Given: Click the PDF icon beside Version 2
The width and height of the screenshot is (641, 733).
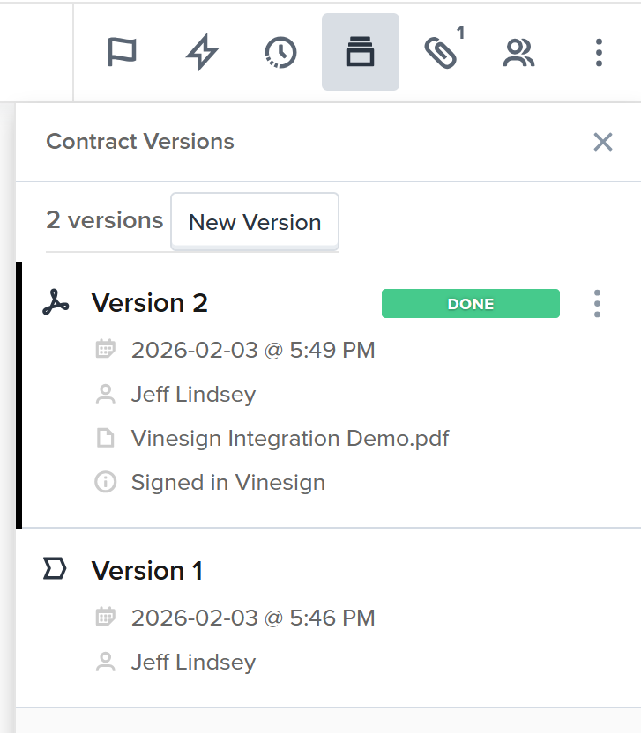Looking at the screenshot, I should (x=56, y=303).
